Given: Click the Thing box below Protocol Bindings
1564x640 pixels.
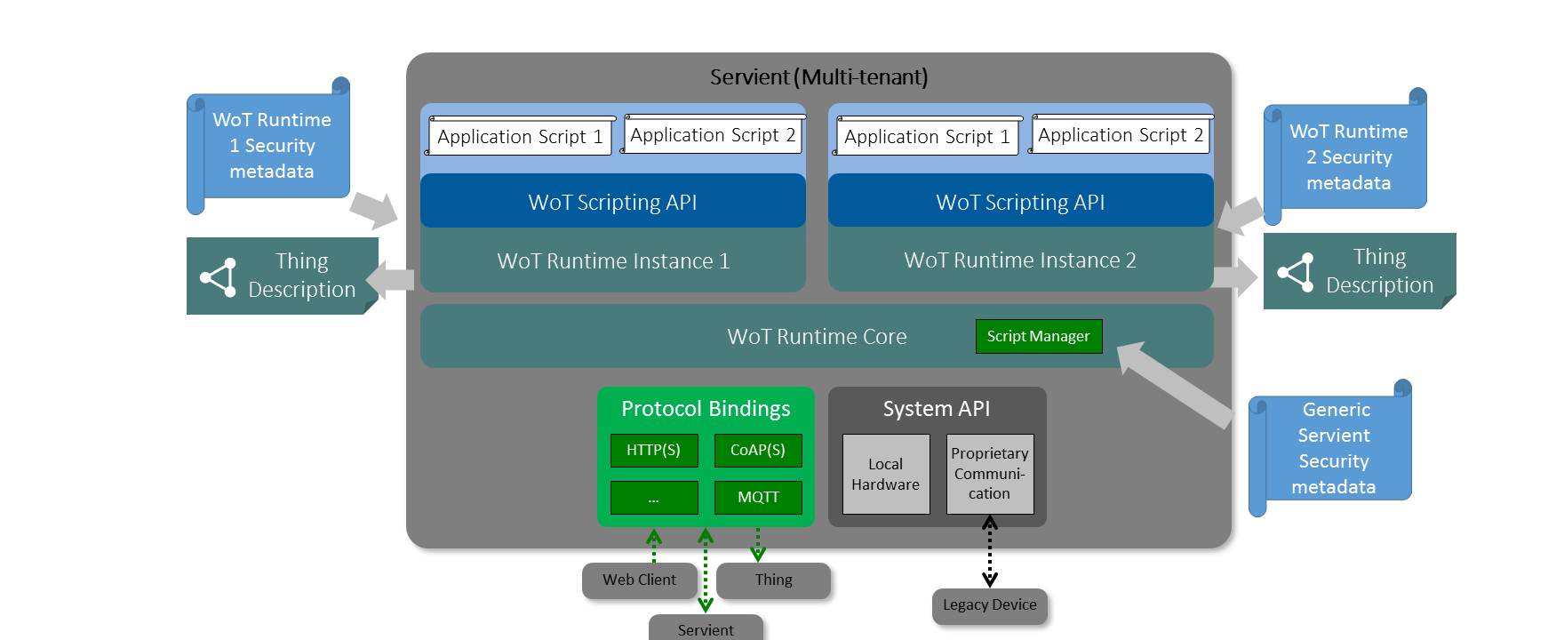Looking at the screenshot, I should (x=773, y=580).
